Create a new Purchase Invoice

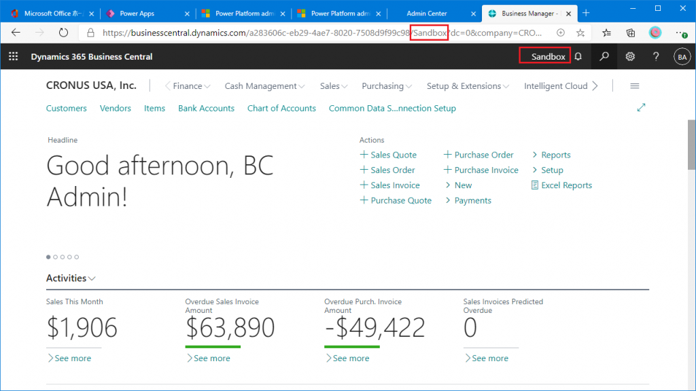pyautogui.click(x=481, y=170)
